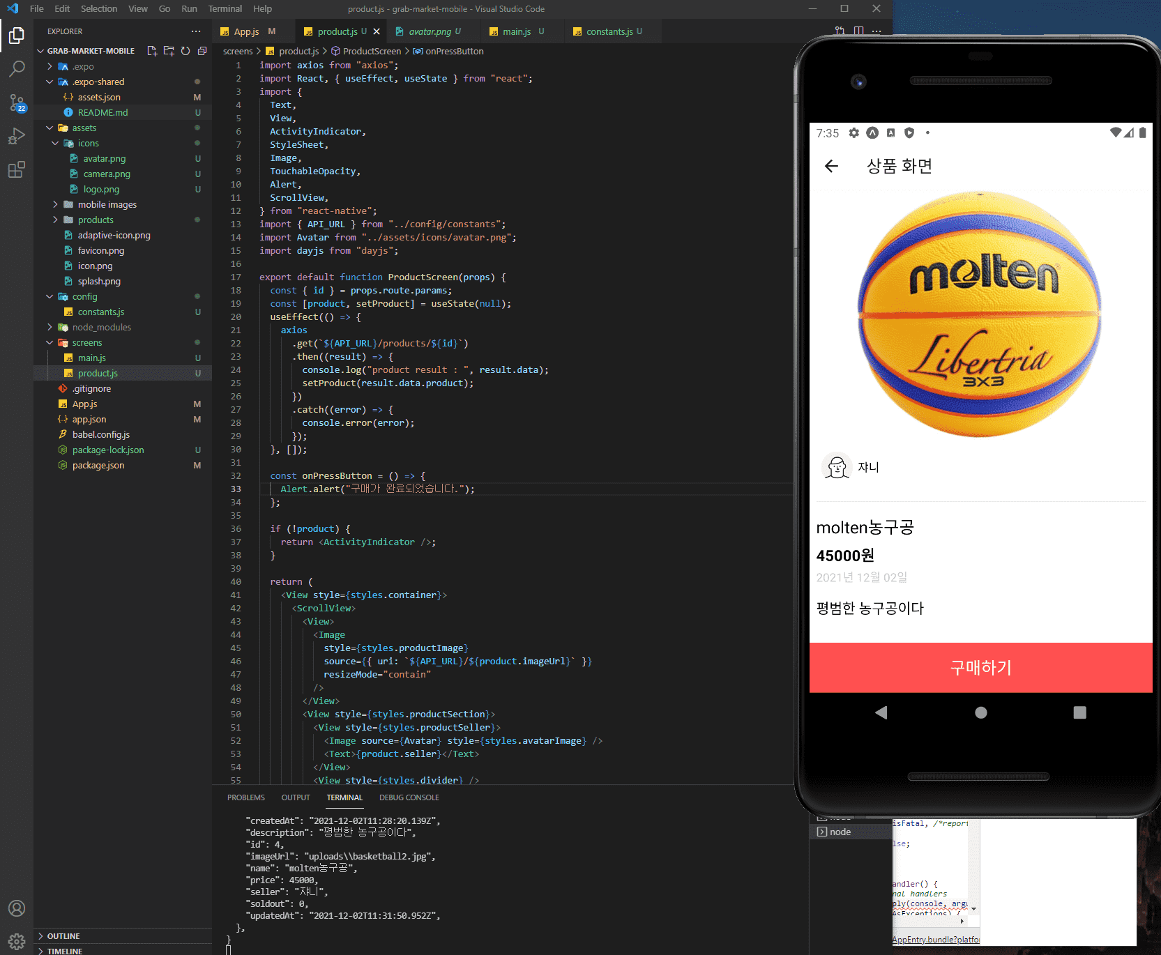
Task: Open Run and Debug view
Action: pyautogui.click(x=17, y=136)
